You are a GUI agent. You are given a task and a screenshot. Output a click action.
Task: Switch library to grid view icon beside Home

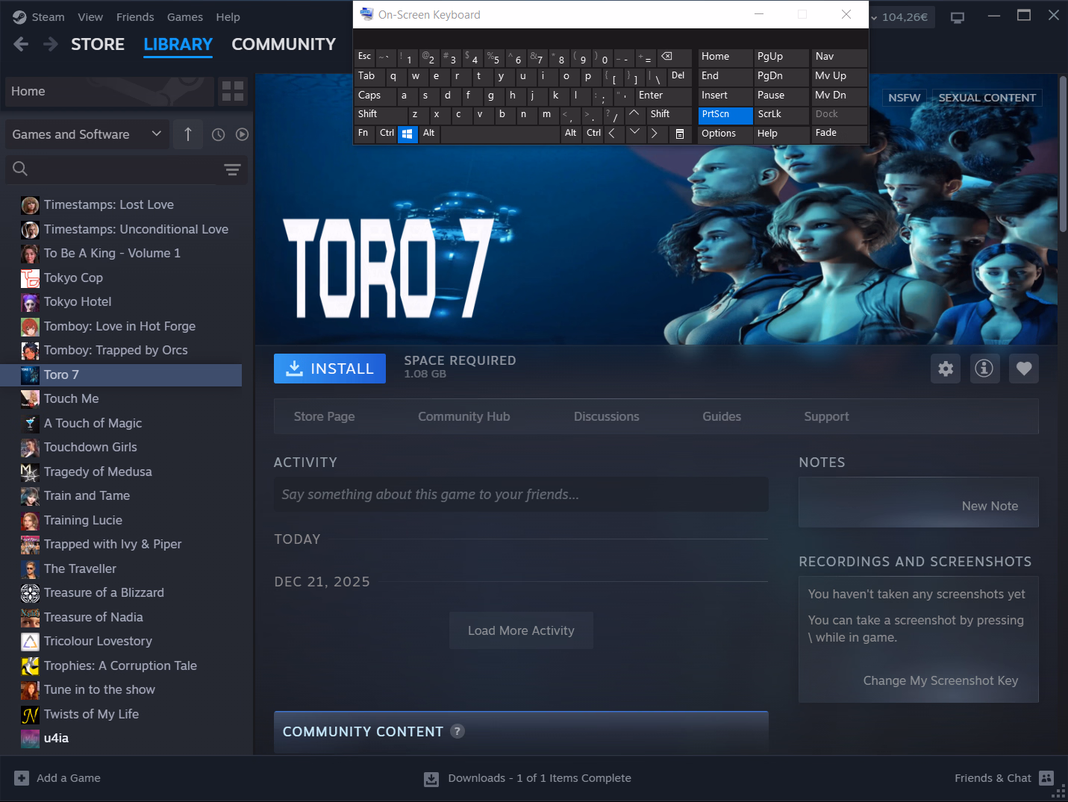(x=233, y=91)
